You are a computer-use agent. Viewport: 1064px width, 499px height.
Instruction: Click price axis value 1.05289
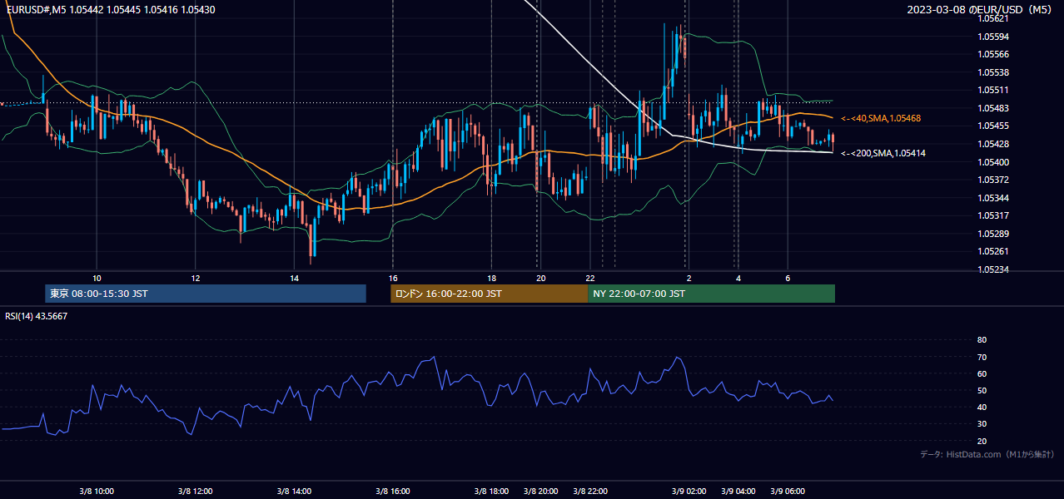click(x=993, y=234)
